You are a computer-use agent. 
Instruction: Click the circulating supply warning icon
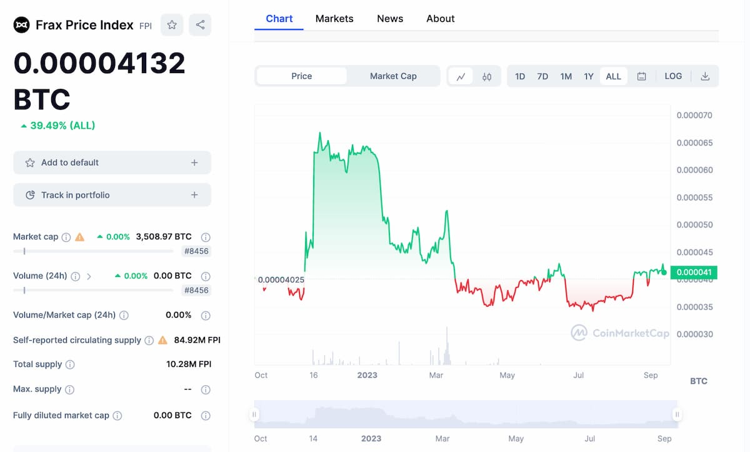point(162,340)
